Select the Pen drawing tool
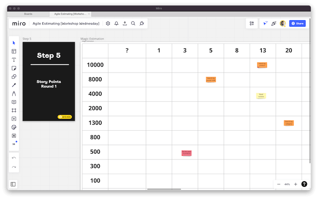318x199 pixels. (14, 94)
